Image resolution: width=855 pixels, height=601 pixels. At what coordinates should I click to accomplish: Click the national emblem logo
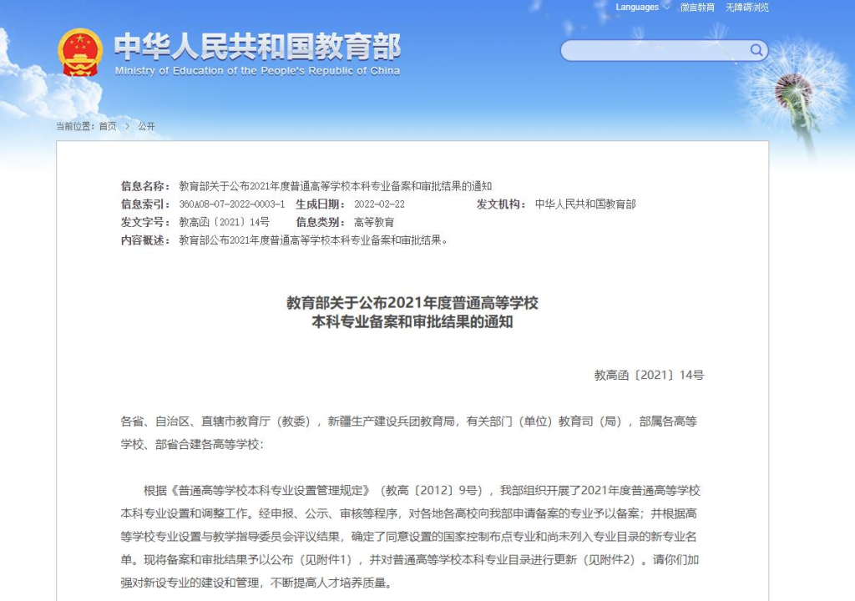[80, 53]
